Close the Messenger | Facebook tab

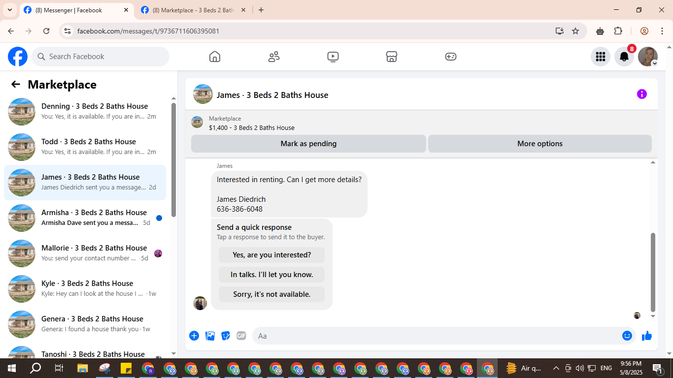click(126, 10)
